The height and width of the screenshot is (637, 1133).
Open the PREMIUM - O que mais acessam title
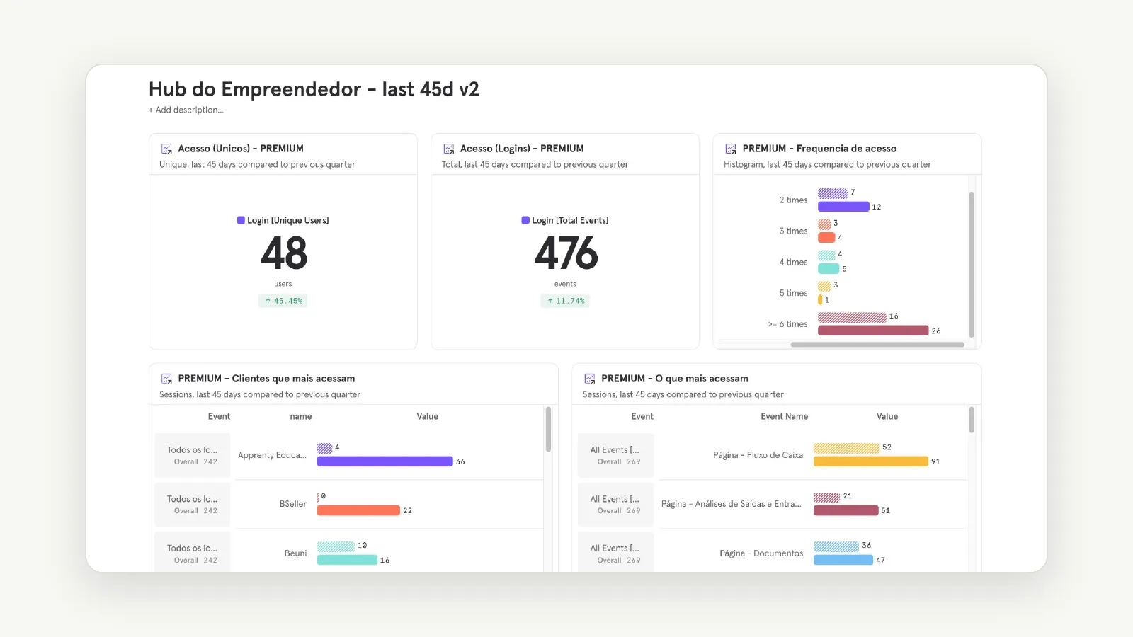click(x=674, y=379)
